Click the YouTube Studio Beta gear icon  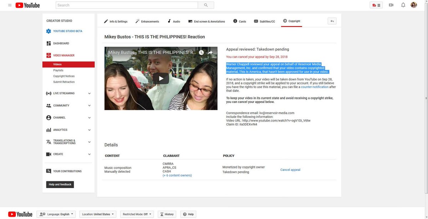click(x=49, y=31)
